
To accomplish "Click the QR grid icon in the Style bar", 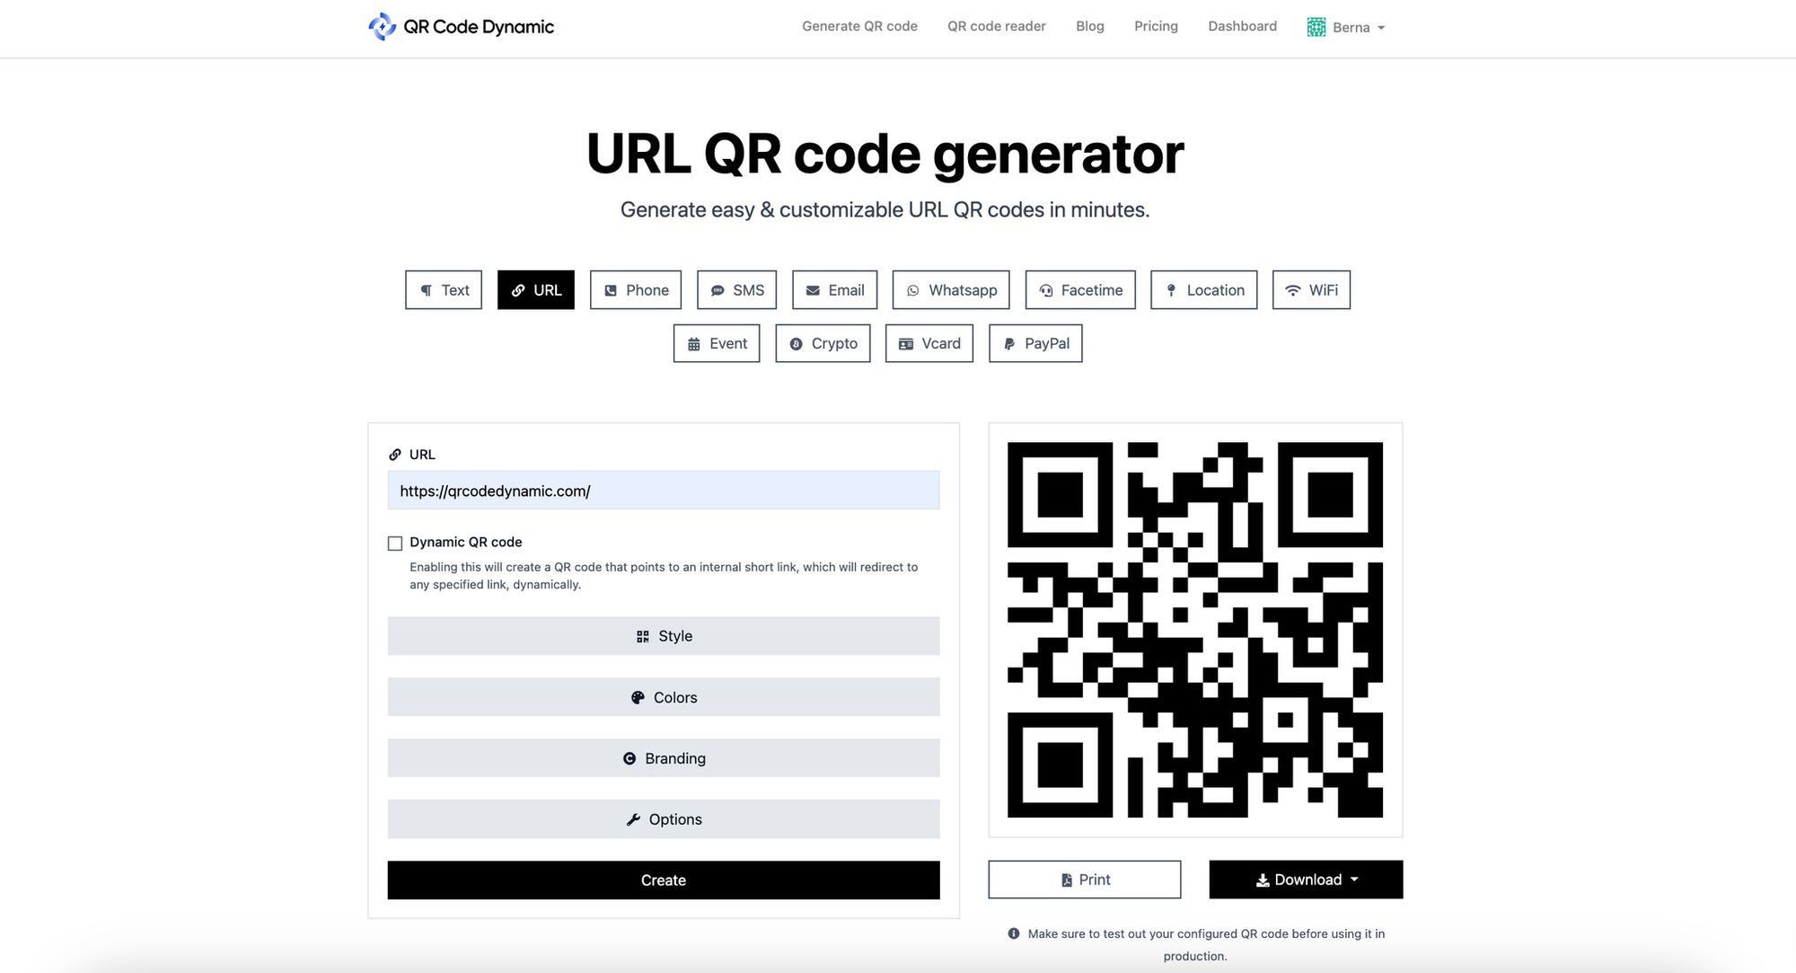I will pyautogui.click(x=643, y=636).
